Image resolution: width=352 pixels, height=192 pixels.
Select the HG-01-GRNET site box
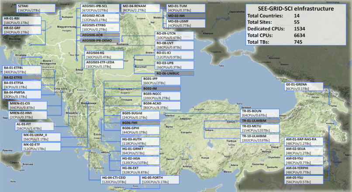[140, 151]
